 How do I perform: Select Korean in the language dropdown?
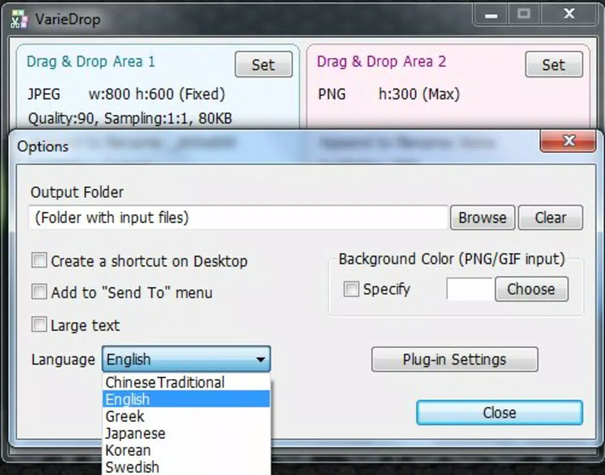pos(186,450)
